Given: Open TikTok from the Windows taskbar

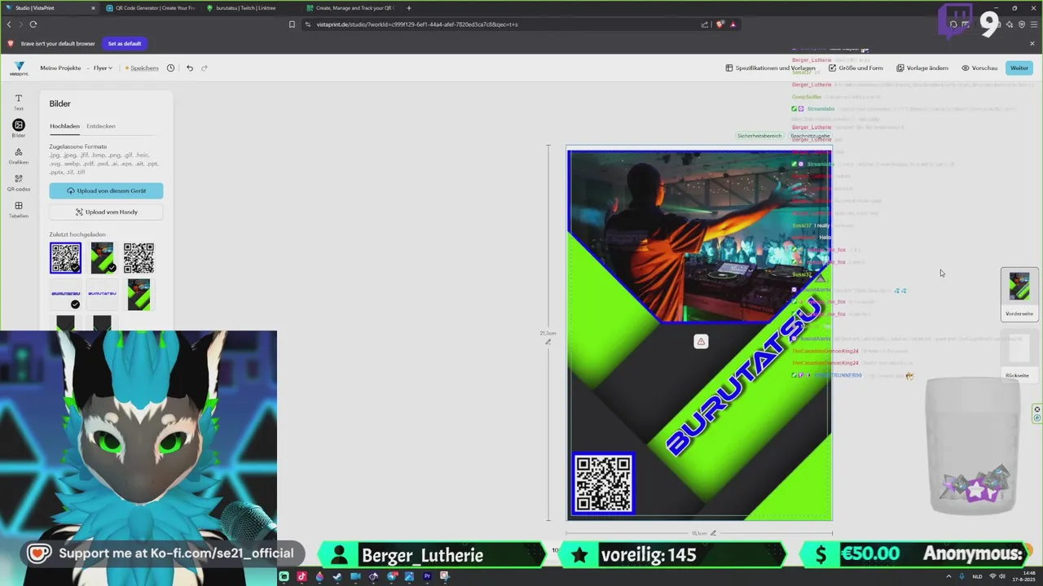Looking at the screenshot, I should click(x=301, y=576).
